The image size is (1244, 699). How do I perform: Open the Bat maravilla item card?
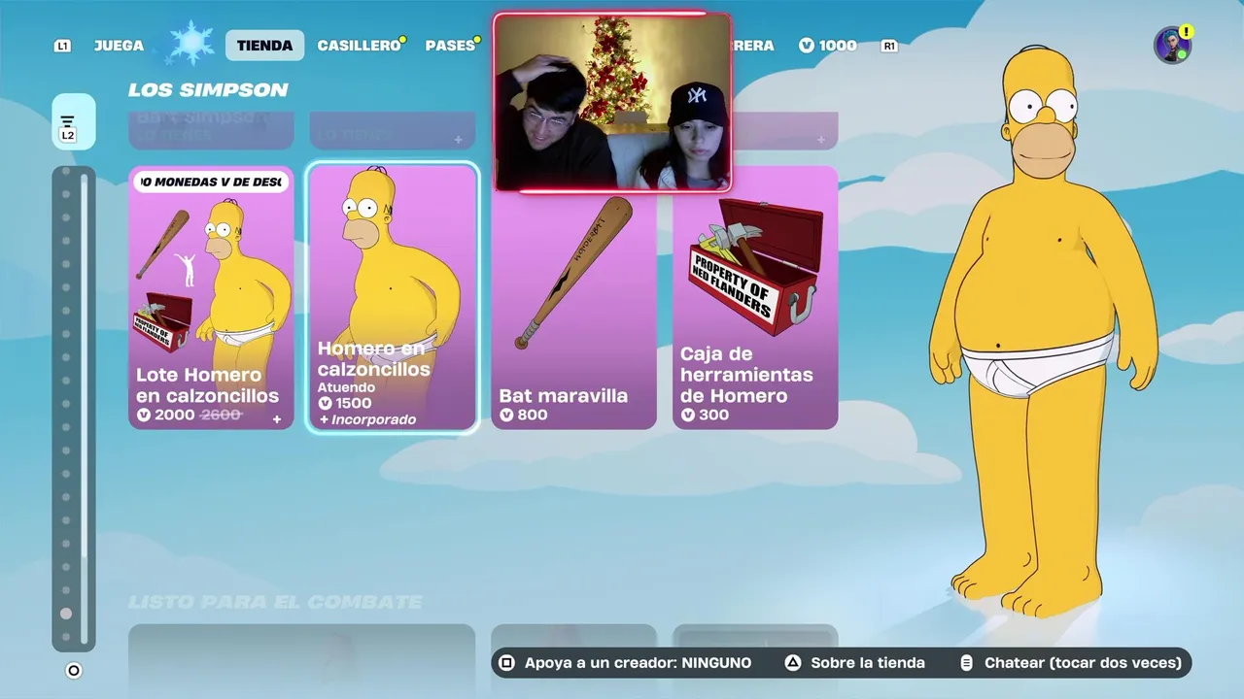click(573, 297)
